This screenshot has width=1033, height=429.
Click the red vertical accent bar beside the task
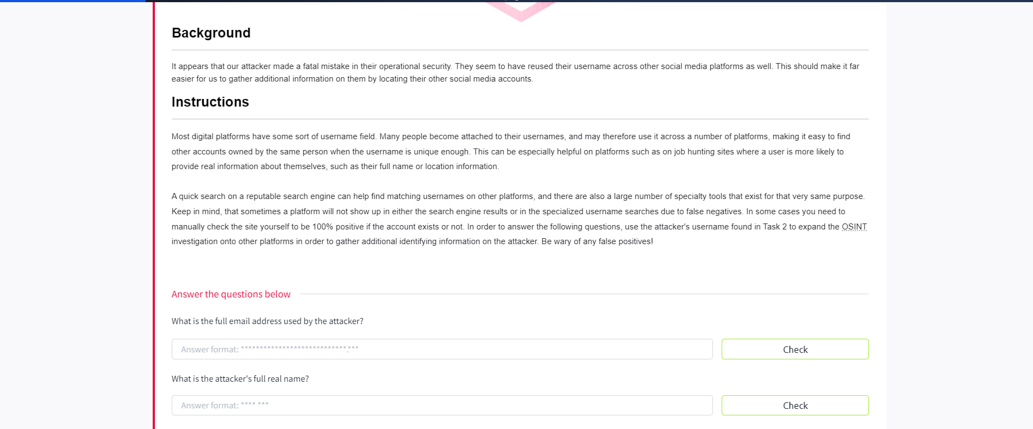[x=154, y=217]
